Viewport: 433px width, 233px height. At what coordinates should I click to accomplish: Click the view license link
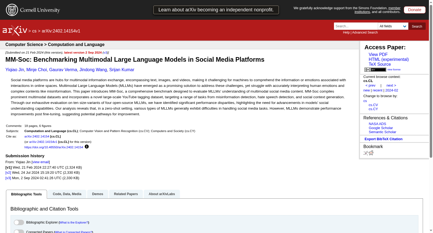(394, 70)
